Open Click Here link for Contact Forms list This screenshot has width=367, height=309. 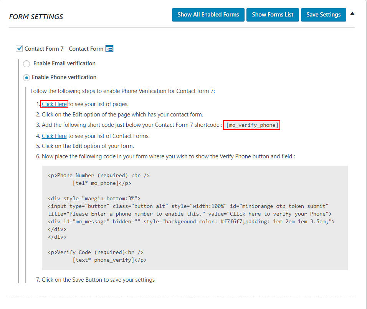(54, 136)
